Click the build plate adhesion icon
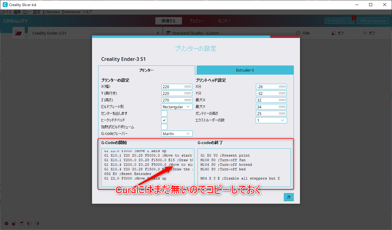Screen dimensions: 392x230 [x=365, y=33]
